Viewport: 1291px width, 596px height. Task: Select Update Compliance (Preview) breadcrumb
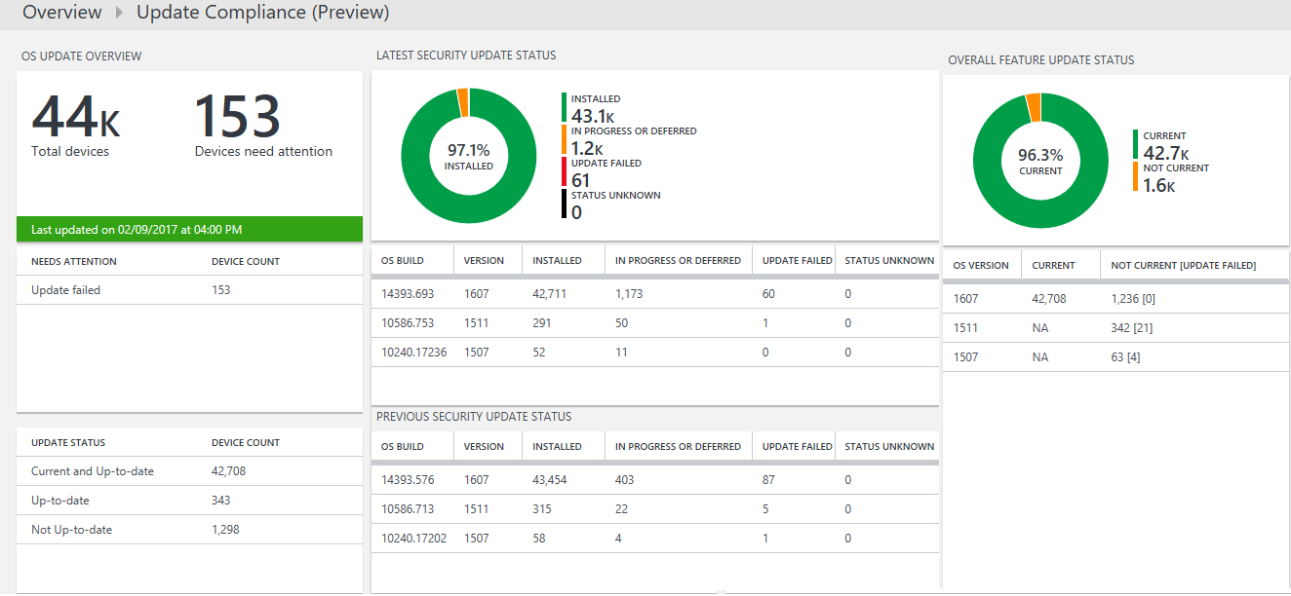tap(262, 13)
